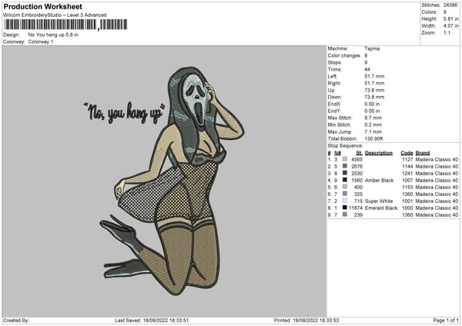
Task: Choose the Super White color swatch
Action: coord(345,201)
